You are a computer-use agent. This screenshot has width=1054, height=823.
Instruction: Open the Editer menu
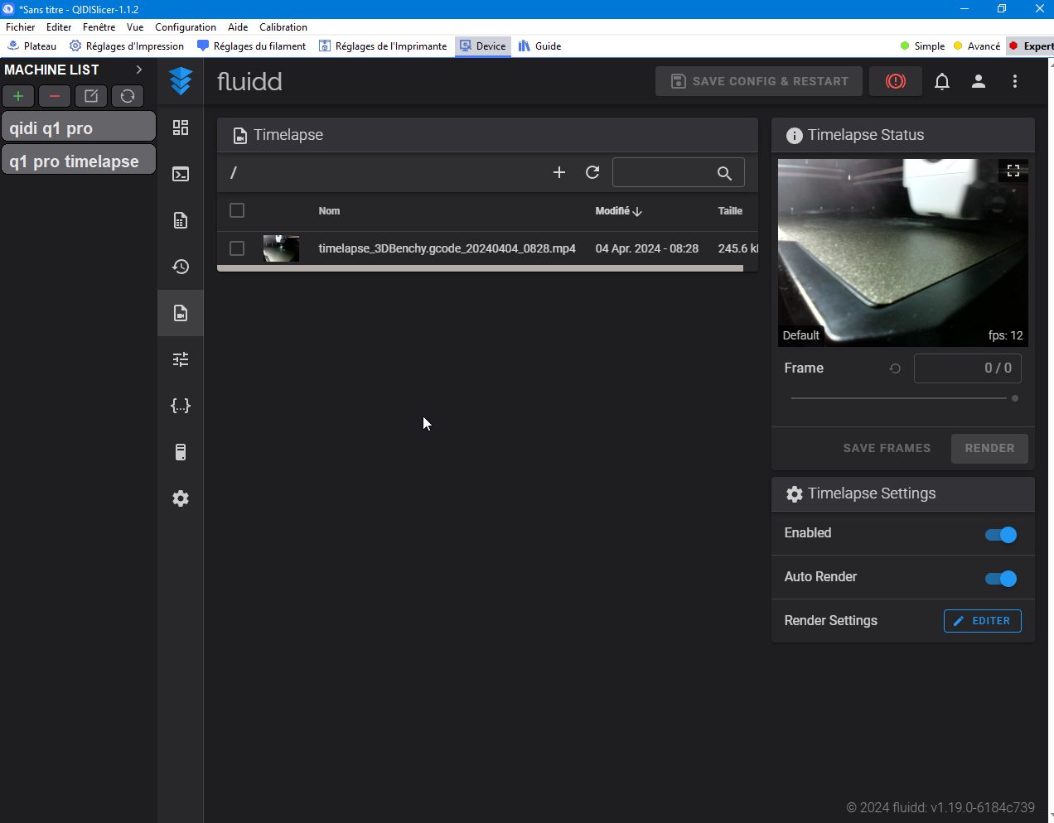pos(59,27)
